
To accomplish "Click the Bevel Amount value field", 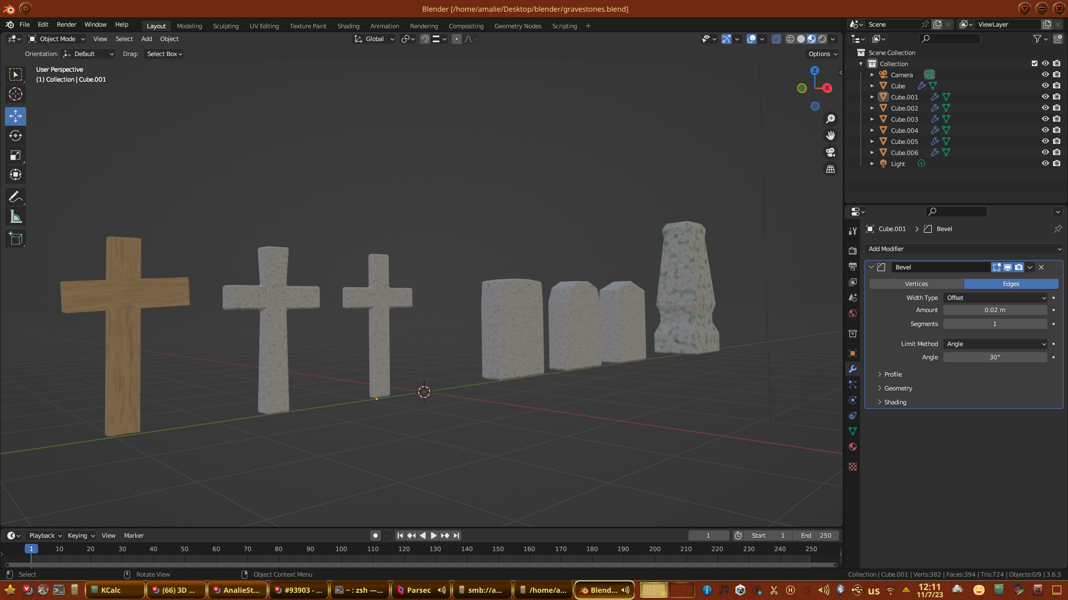I will [995, 310].
